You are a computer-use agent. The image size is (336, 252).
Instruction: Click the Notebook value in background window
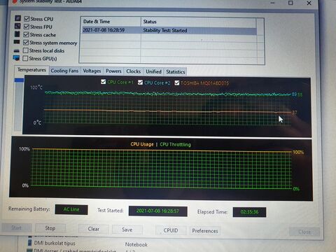[x=136, y=244]
